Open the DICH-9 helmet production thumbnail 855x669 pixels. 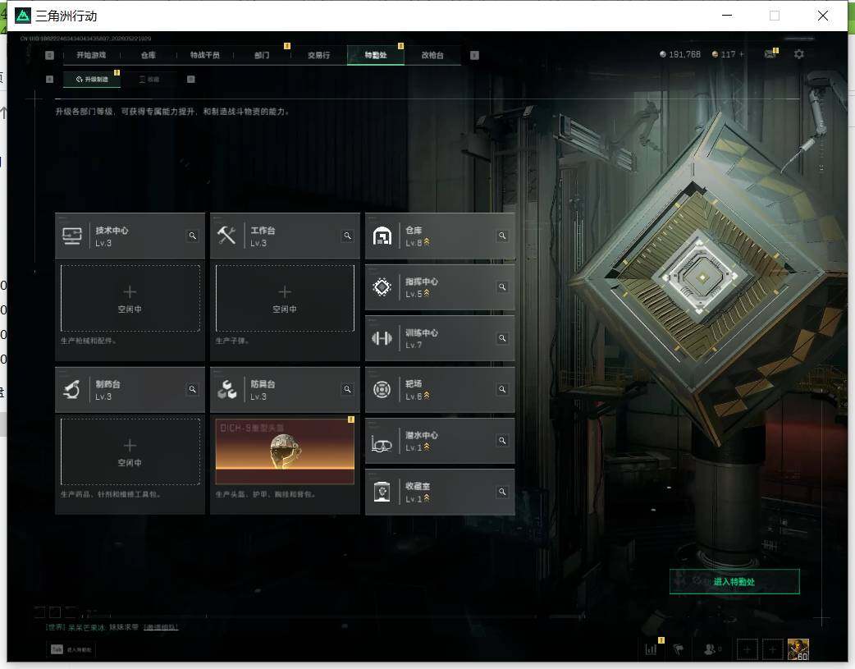click(285, 451)
